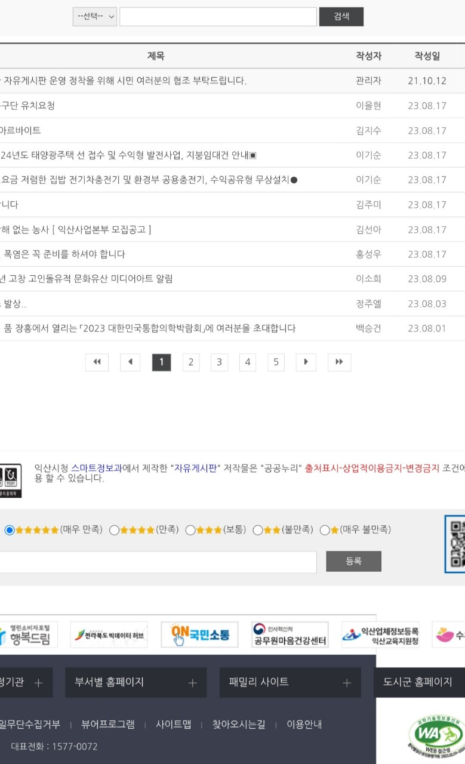The image size is (465, 764).
Task: Go to last page arrow
Action: (x=340, y=362)
